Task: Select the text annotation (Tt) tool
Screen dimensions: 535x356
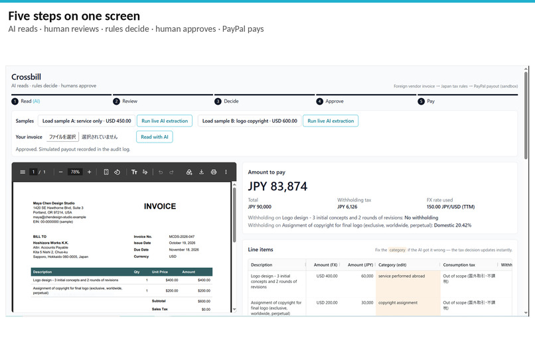Action: 134,172
